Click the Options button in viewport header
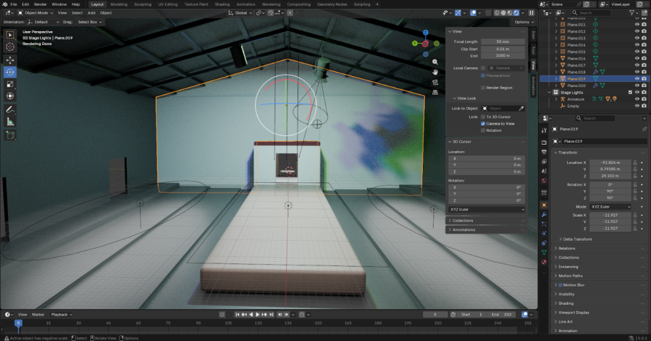Viewport: 651px width, 341px height. point(523,22)
